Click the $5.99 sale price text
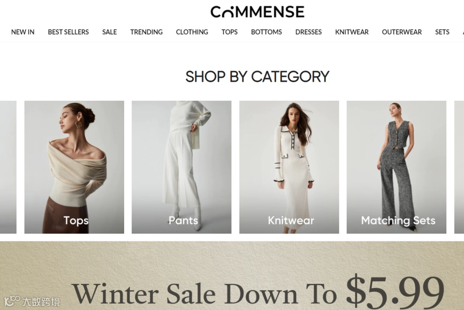 point(395,292)
